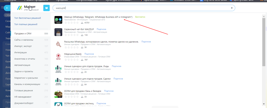This screenshot has width=267, height=108.
Task: Select the Автоматизация category
Action: pos(31,65)
